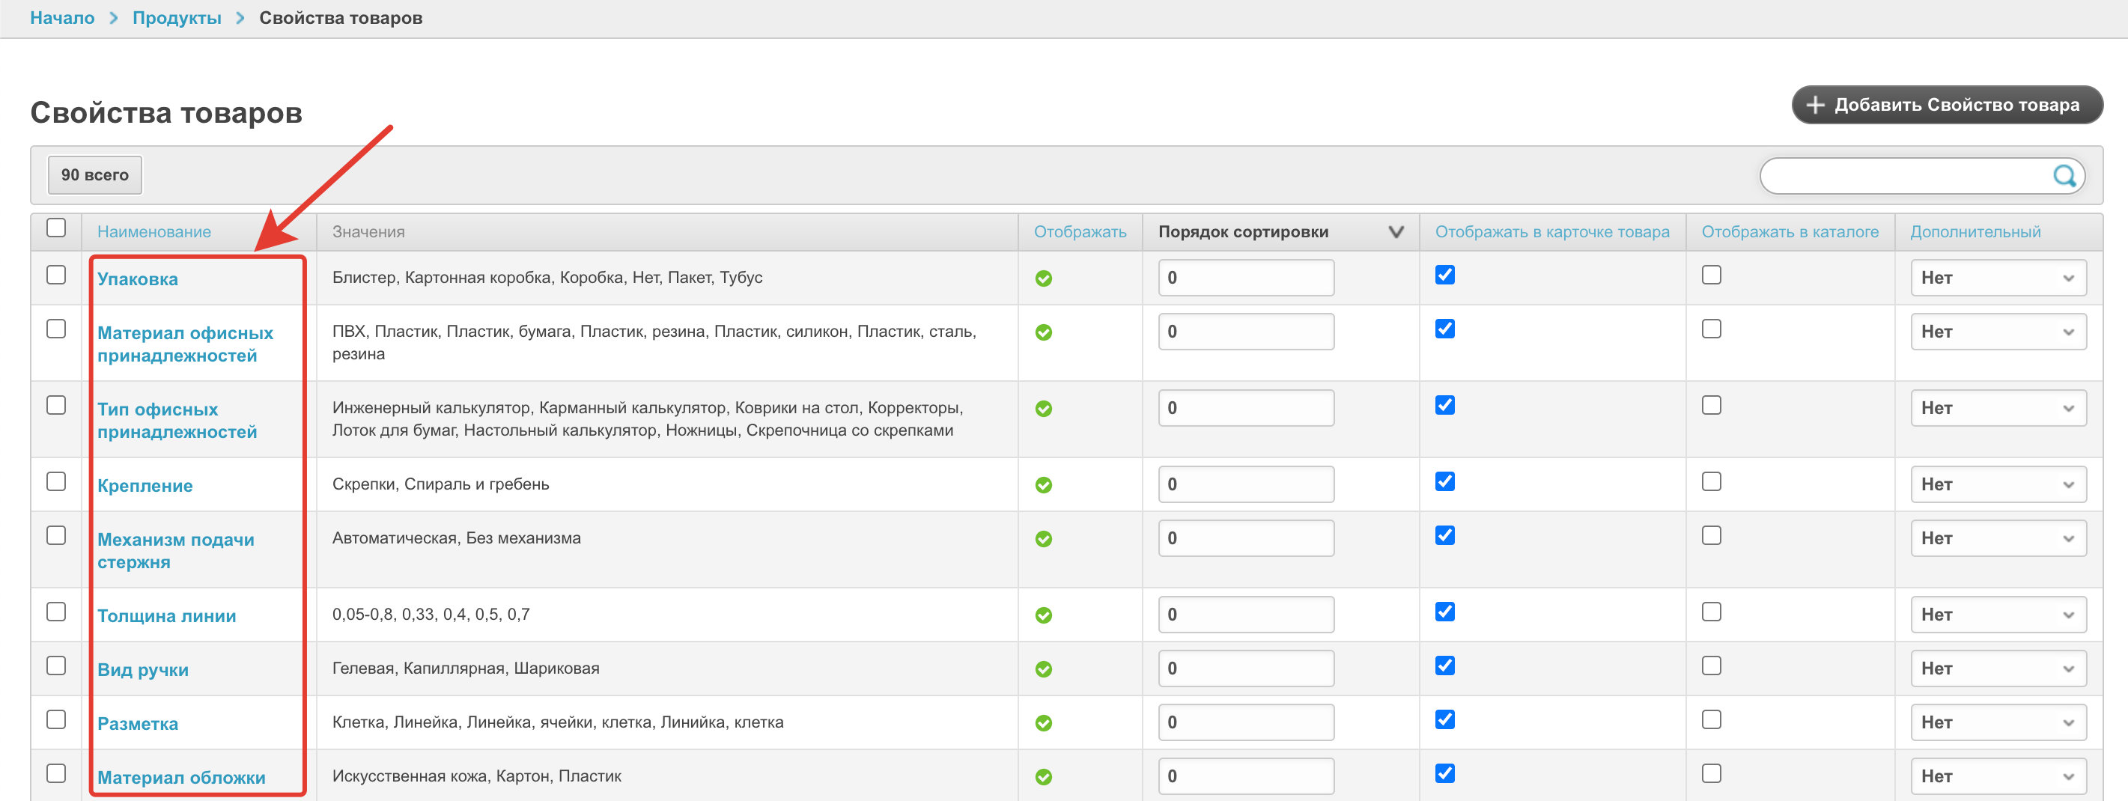Open the Толщина линии property link
2128x801 pixels.
166,615
